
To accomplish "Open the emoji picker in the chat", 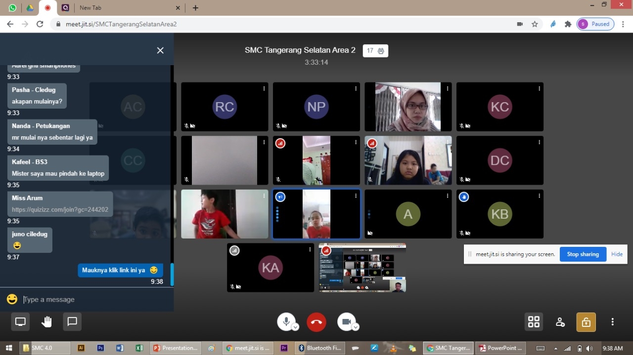I will click(x=11, y=299).
